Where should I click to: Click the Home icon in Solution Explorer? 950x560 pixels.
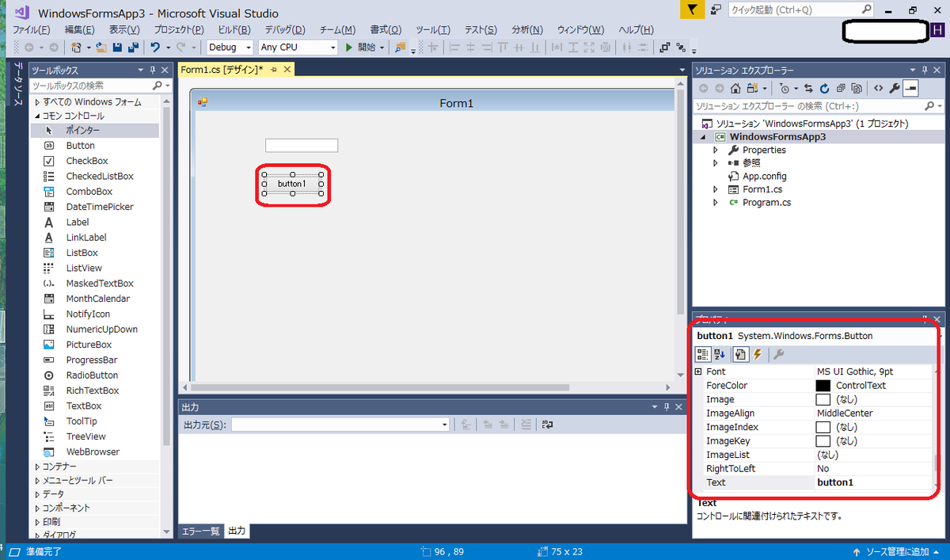[x=735, y=88]
